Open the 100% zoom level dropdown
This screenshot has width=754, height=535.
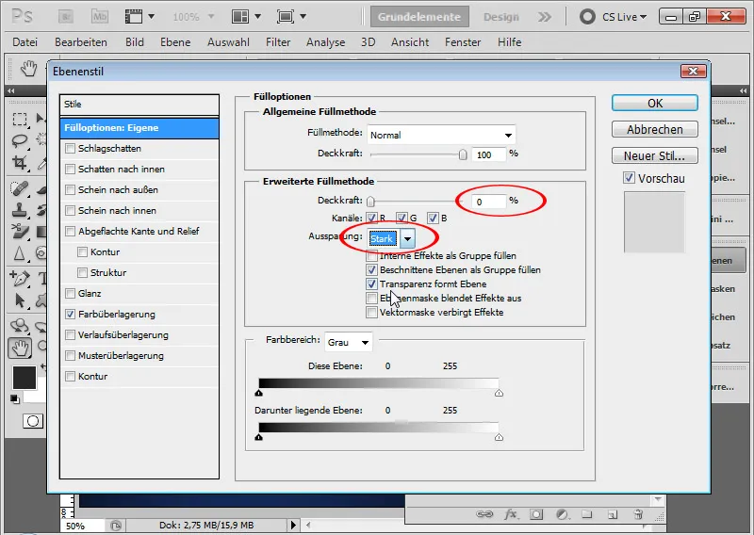tap(210, 17)
